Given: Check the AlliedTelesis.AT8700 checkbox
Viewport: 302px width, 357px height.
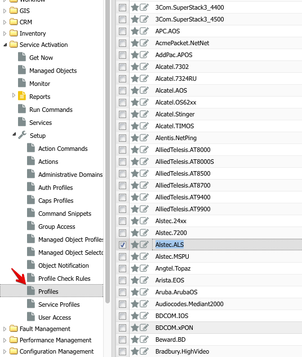Looking at the screenshot, I should pos(122,185).
